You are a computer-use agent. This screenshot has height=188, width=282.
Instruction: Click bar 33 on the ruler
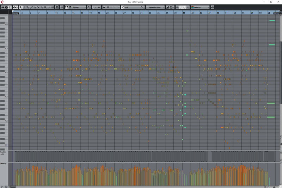[150, 13]
